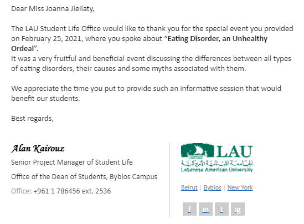304x224 pixels.
Task: Click 'Senior Project Manager of Student Life' title
Action: (x=72, y=162)
